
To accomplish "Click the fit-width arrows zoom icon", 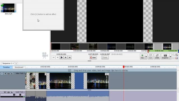I will pyautogui.click(x=173, y=58).
